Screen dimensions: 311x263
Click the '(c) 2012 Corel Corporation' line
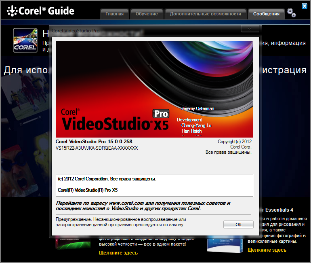point(107,179)
